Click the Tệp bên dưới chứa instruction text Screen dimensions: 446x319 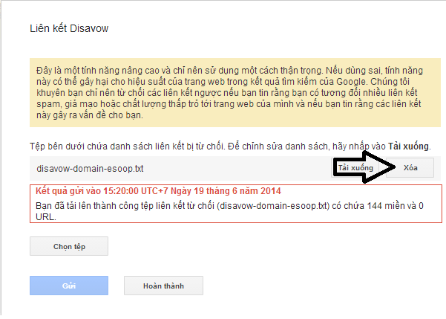tap(230, 146)
